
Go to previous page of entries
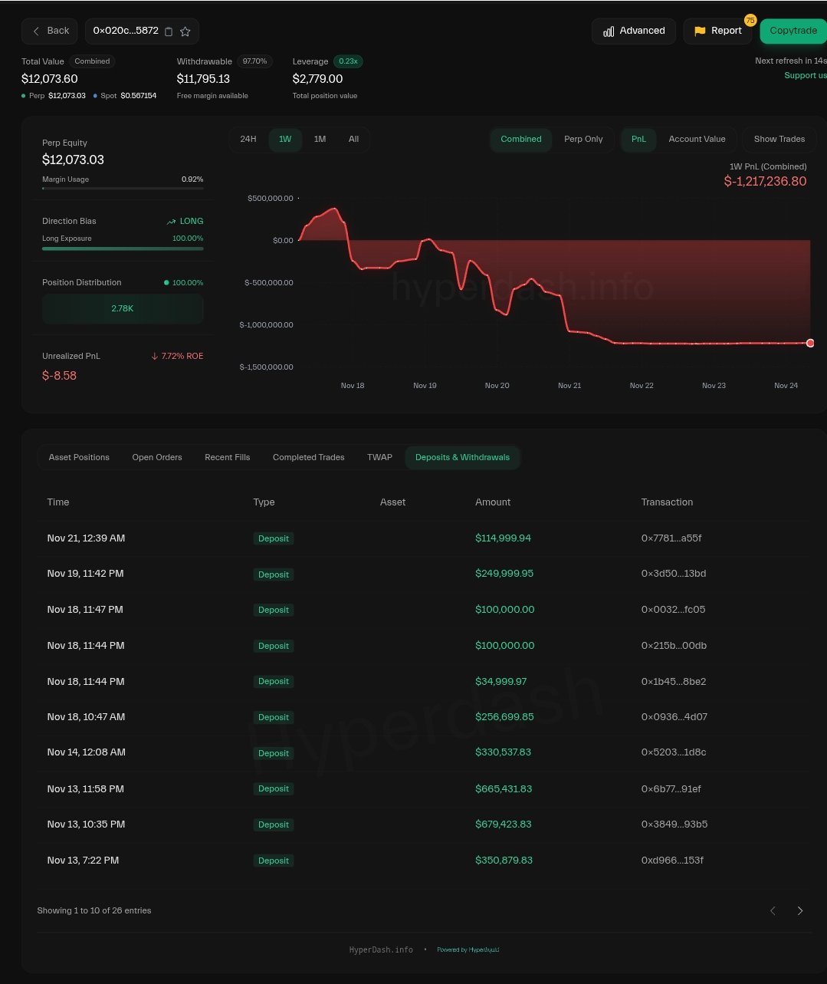tap(773, 910)
